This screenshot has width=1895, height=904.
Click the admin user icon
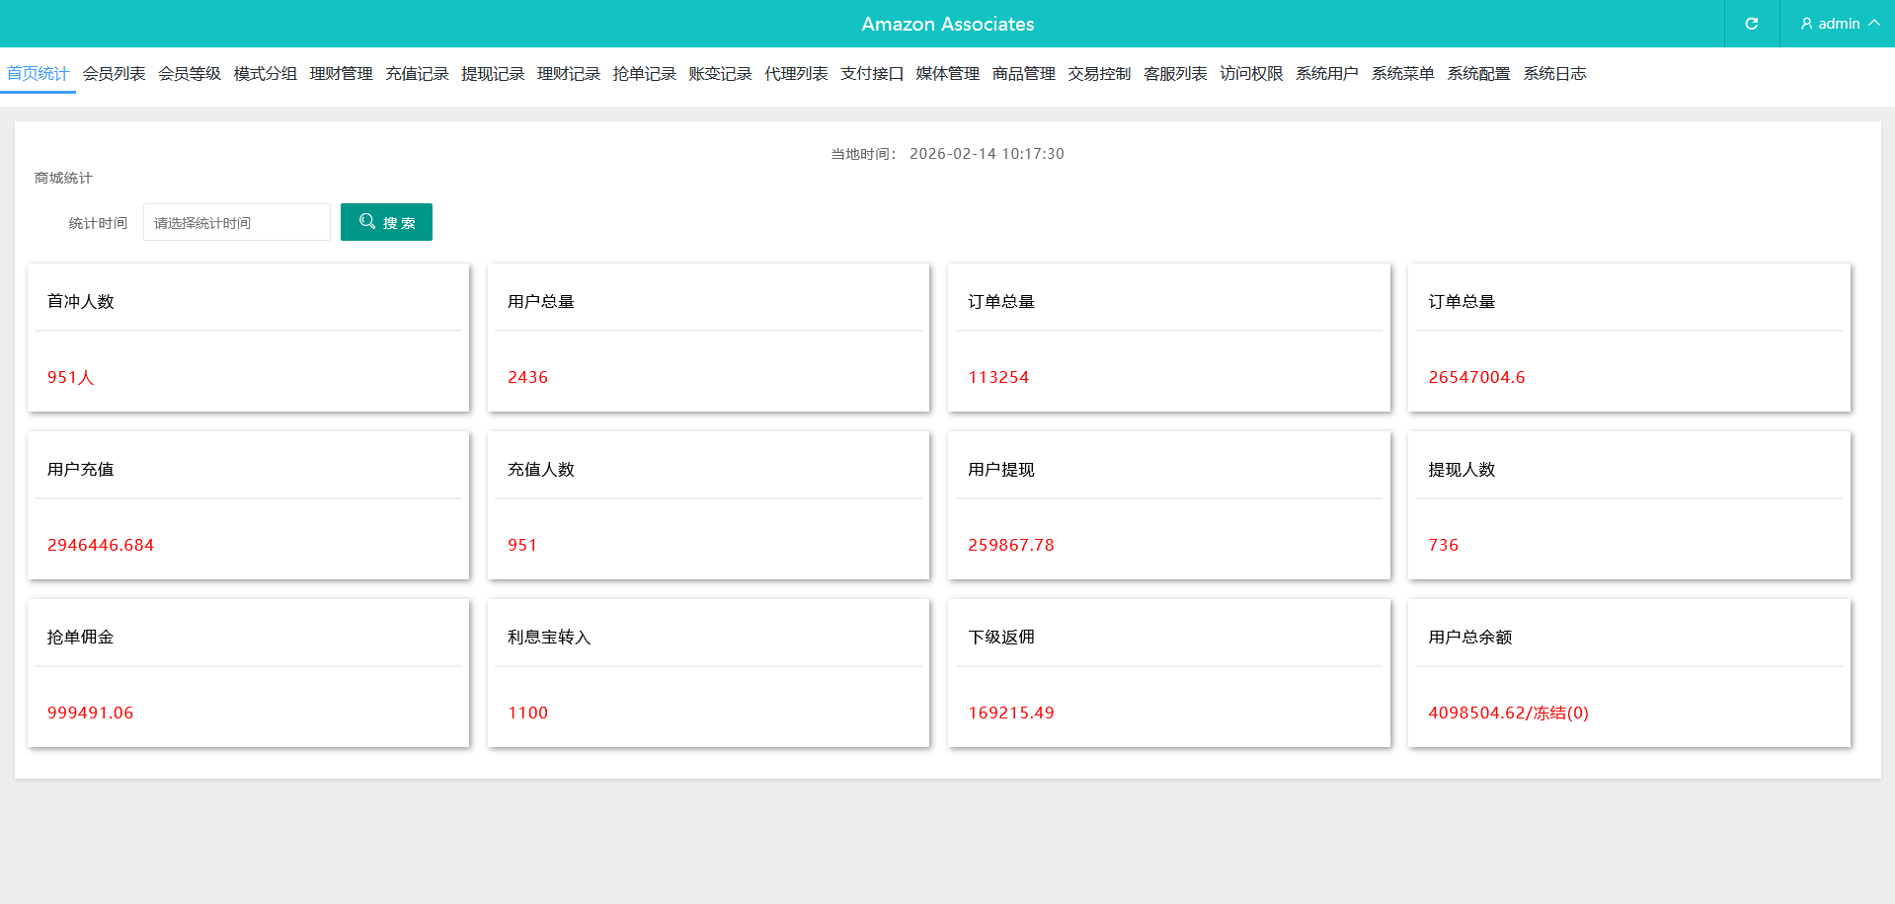click(x=1806, y=24)
